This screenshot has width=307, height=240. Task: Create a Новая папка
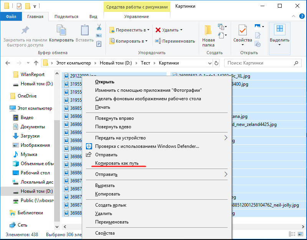208,36
